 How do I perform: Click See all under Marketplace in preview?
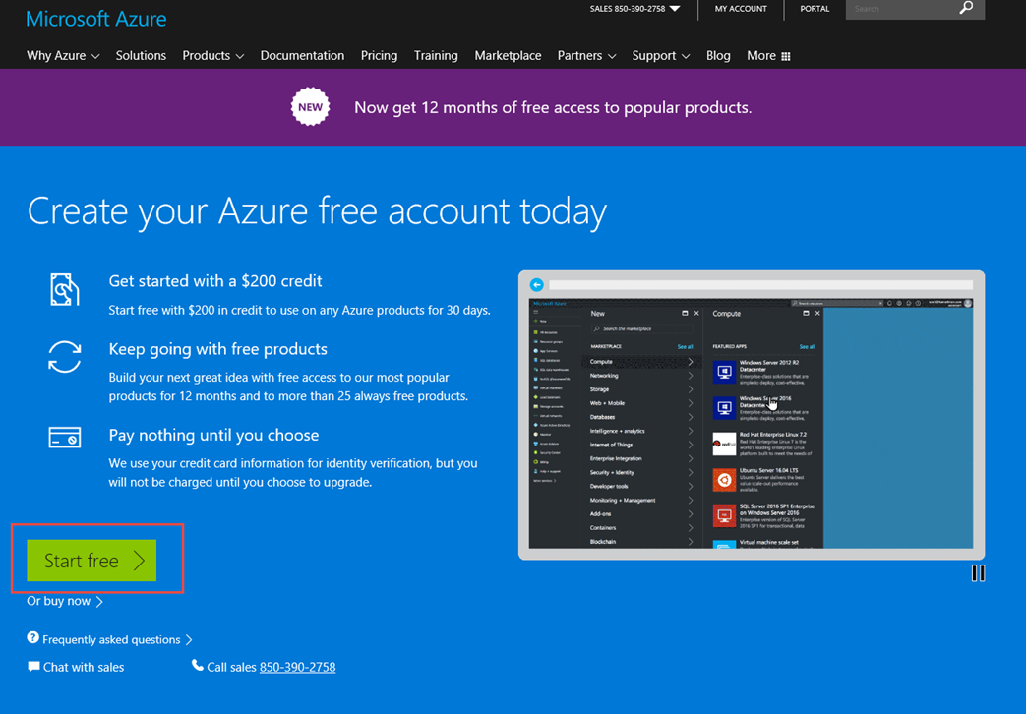coord(685,347)
